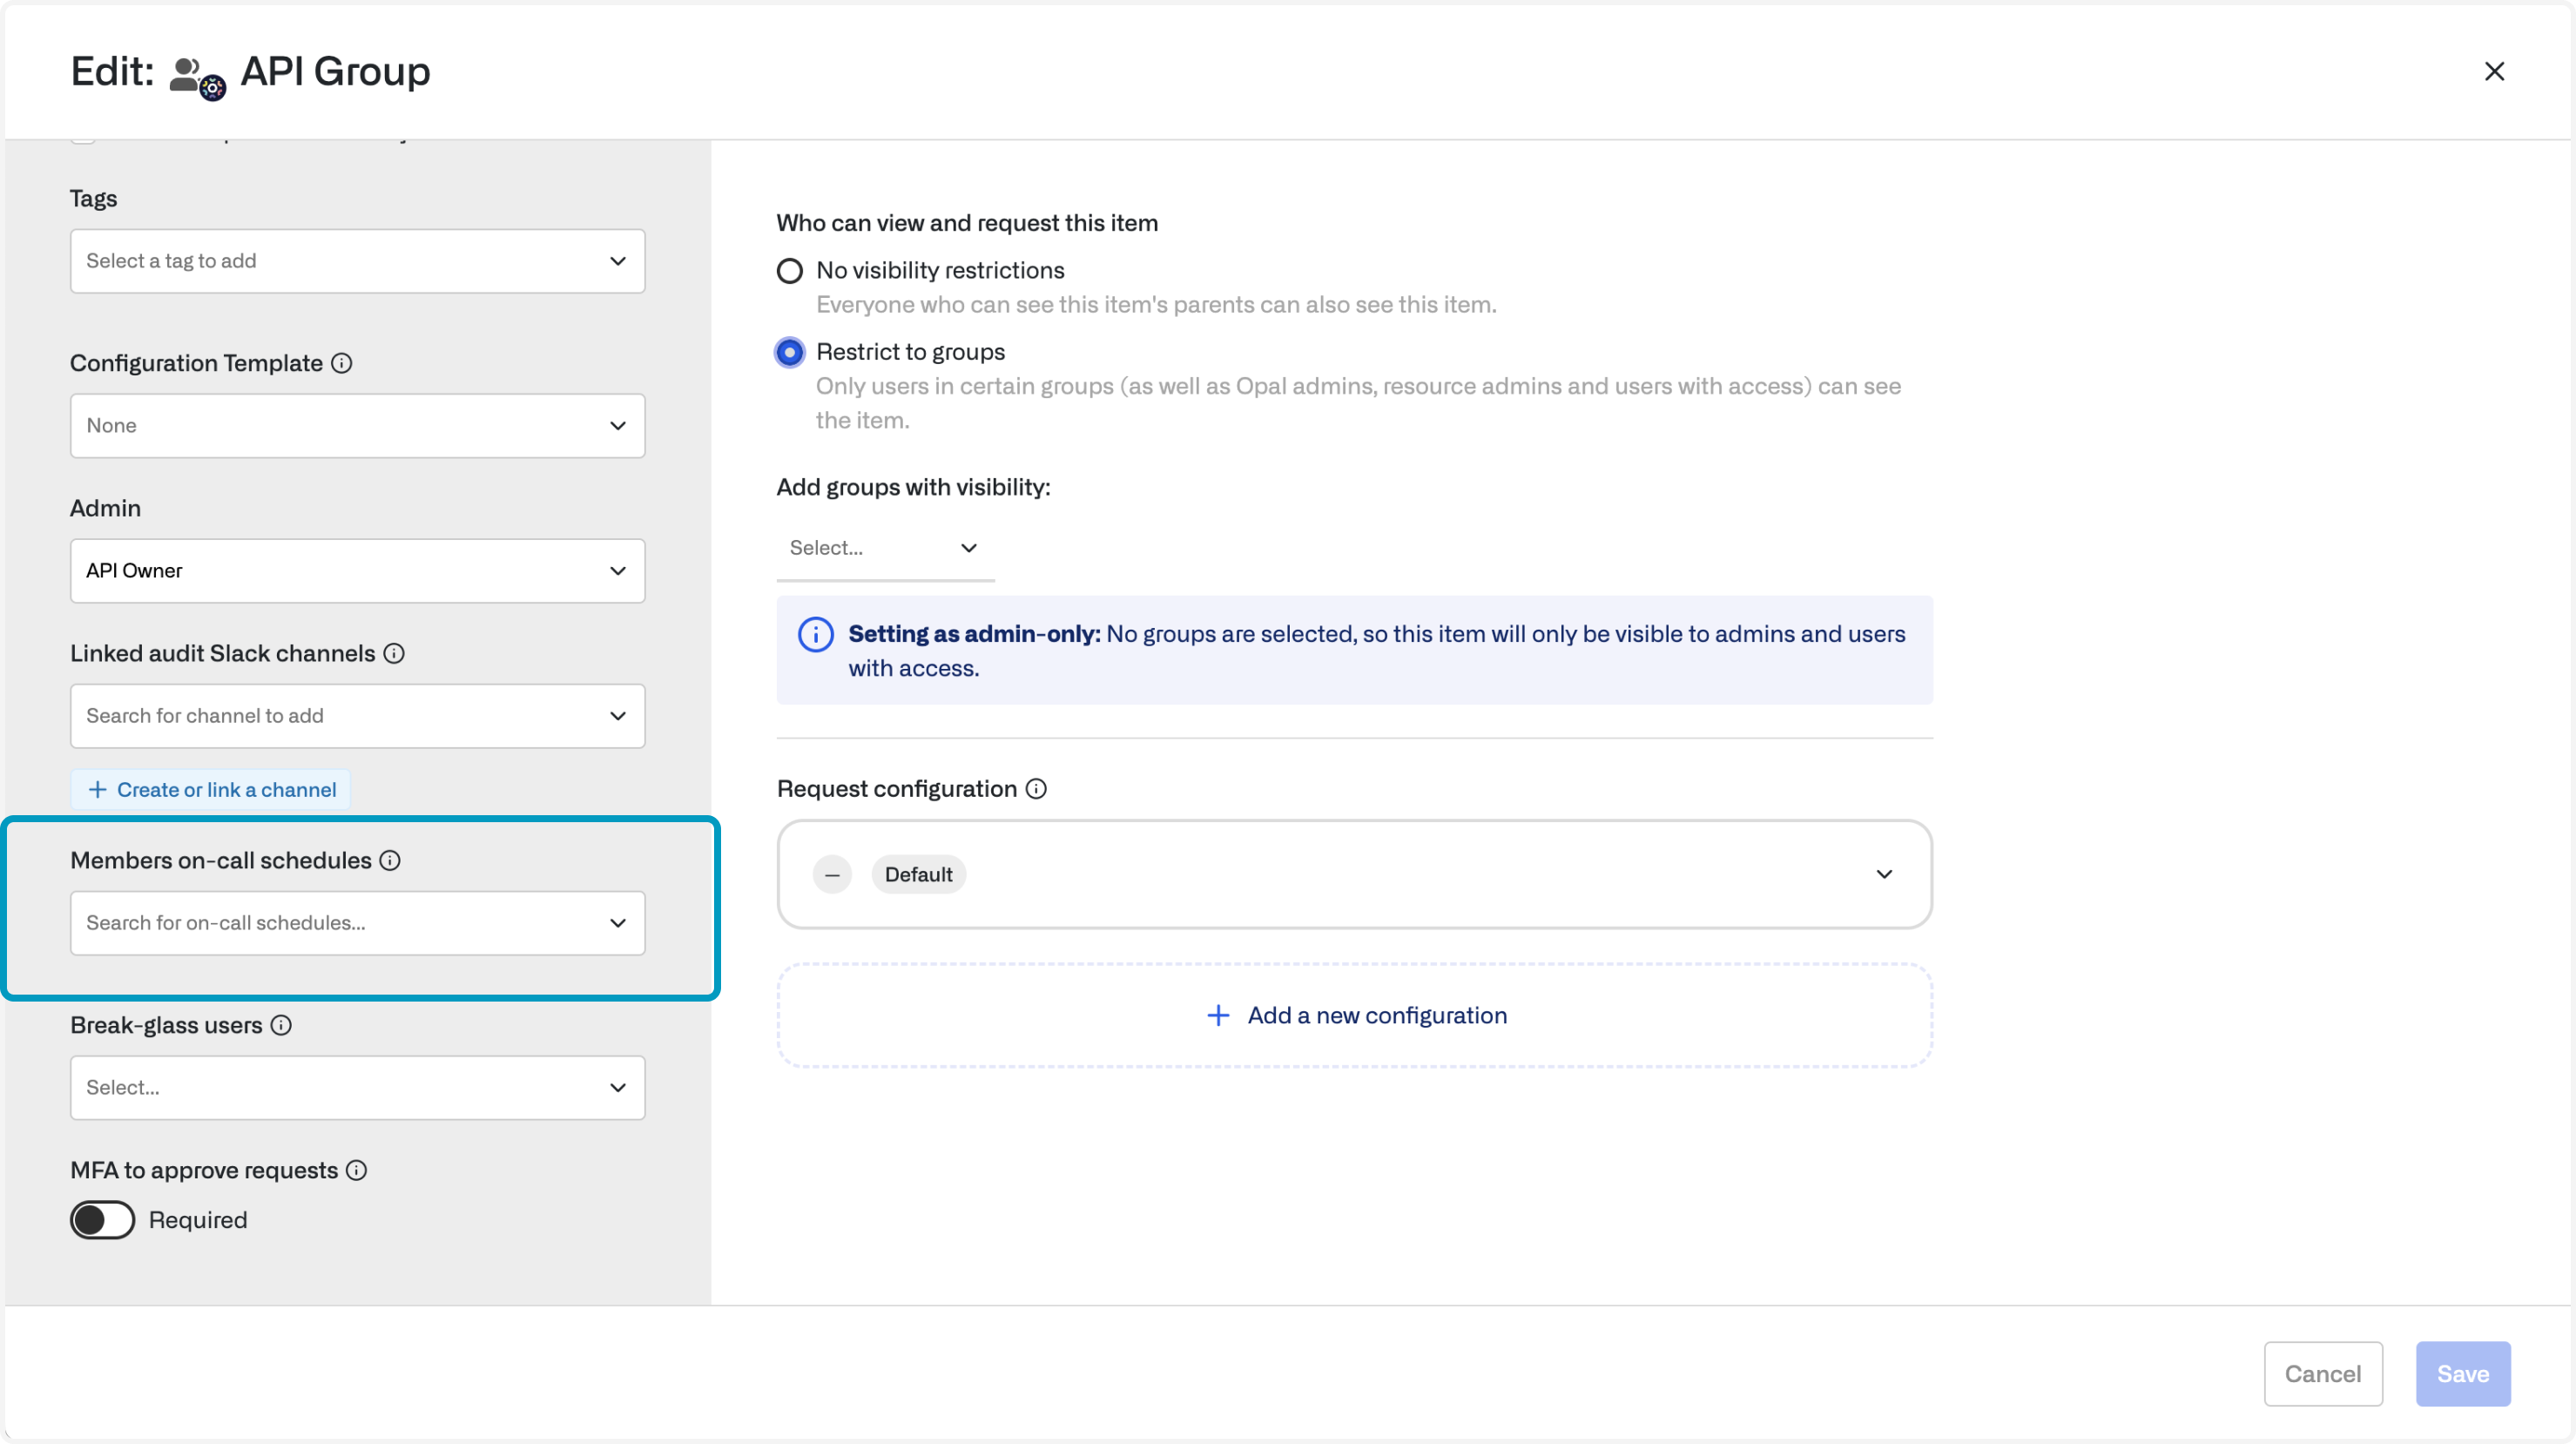
Task: Click the Break-glass users info icon
Action: click(x=282, y=1025)
